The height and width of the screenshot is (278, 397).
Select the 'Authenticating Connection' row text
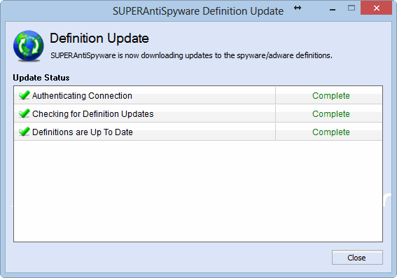point(82,96)
